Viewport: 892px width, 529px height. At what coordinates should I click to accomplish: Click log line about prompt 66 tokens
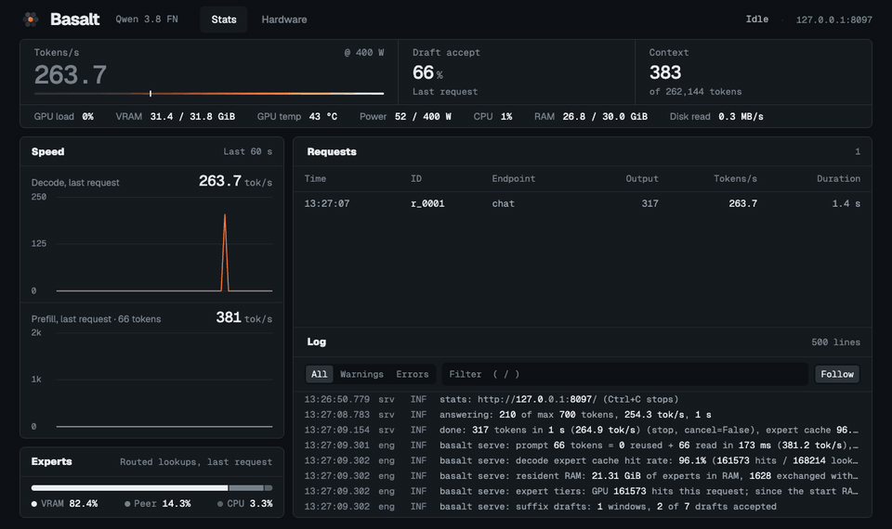[582, 445]
